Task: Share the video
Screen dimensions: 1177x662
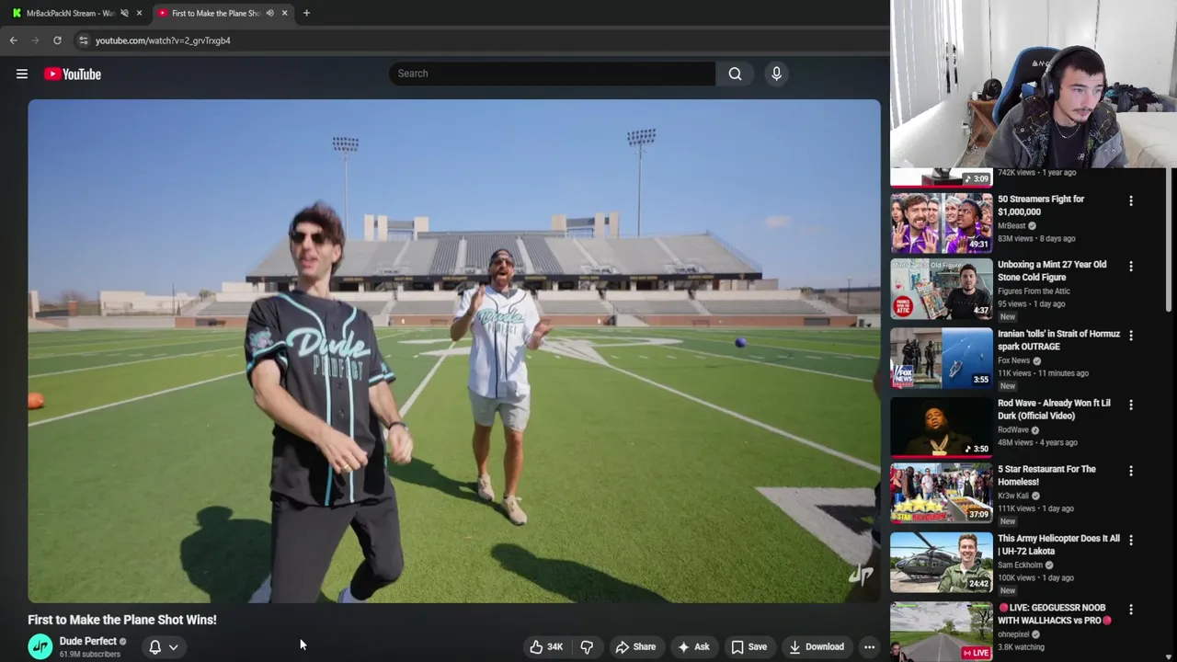Action: (x=635, y=647)
